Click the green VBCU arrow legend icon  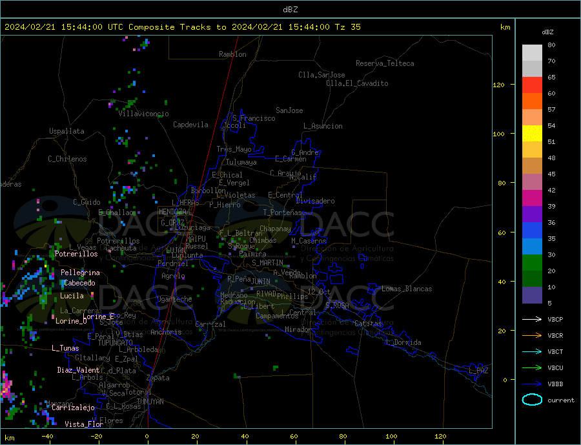point(532,367)
